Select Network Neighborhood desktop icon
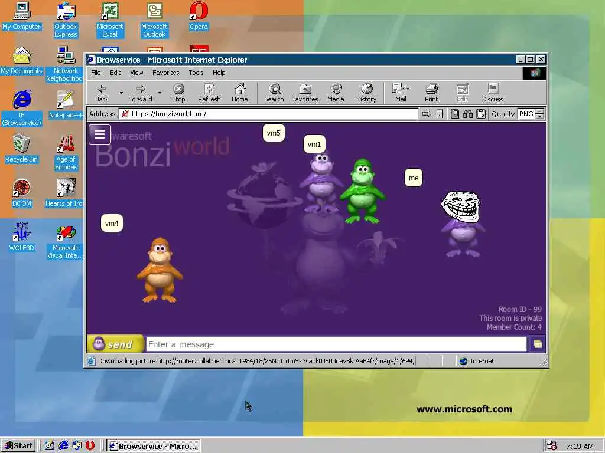Screen dimensions: 605x453 pyautogui.click(x=65, y=64)
